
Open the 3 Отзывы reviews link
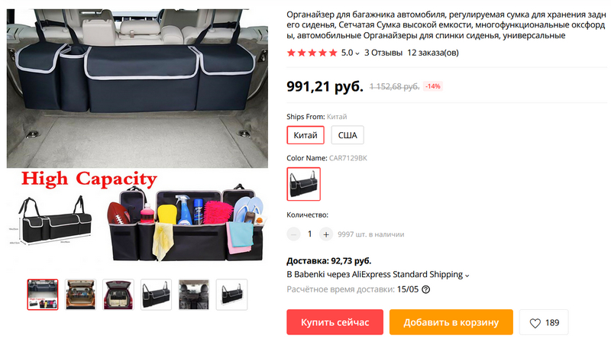pyautogui.click(x=383, y=53)
